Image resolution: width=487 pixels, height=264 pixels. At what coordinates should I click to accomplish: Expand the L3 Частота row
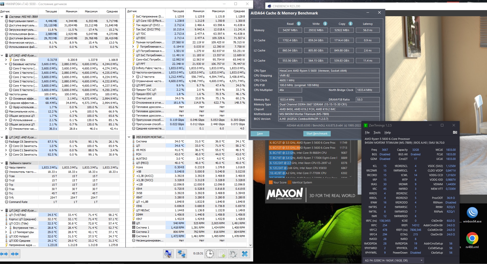(133, 77)
